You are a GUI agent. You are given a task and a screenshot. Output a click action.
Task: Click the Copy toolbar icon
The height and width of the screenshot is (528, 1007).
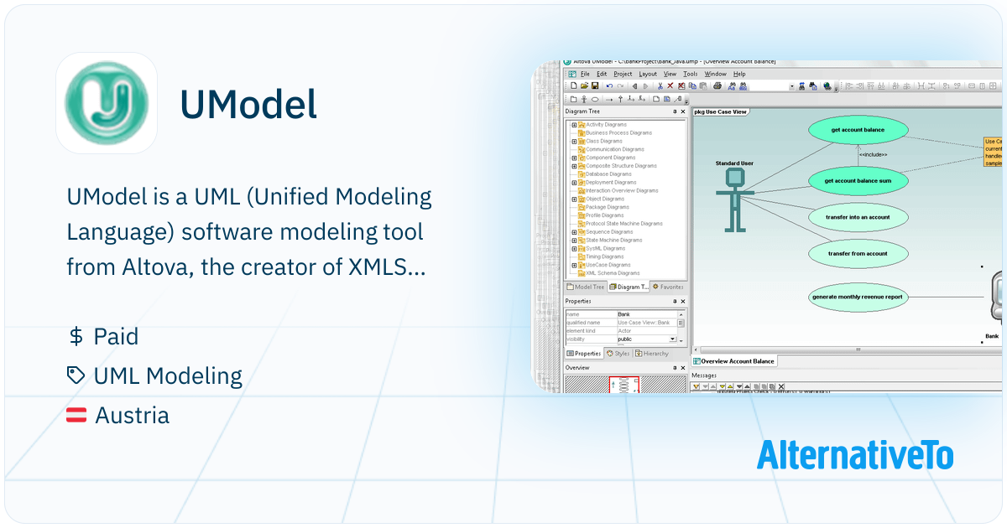tap(693, 85)
